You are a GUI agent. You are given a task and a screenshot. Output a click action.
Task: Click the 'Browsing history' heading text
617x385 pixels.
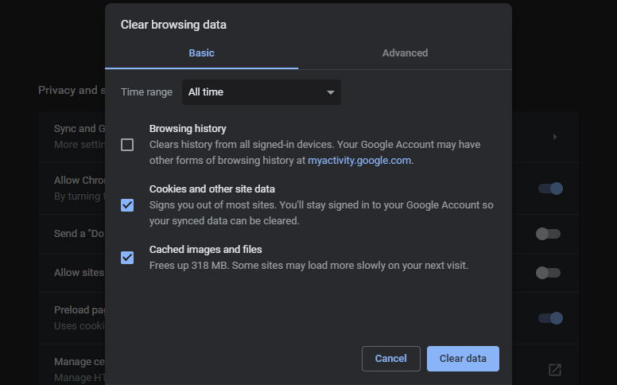click(x=188, y=129)
